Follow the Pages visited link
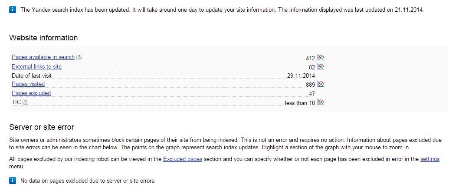This screenshot has height=187, width=449. 28,84
